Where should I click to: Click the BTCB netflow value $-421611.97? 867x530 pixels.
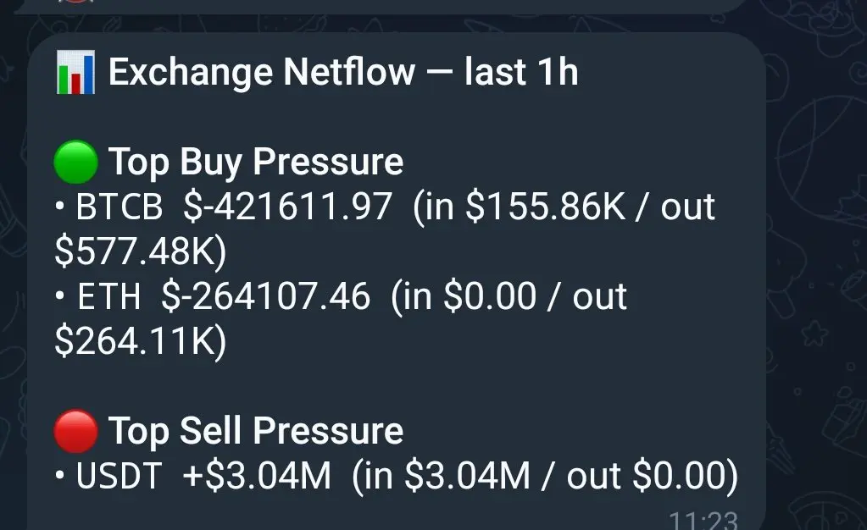point(288,207)
